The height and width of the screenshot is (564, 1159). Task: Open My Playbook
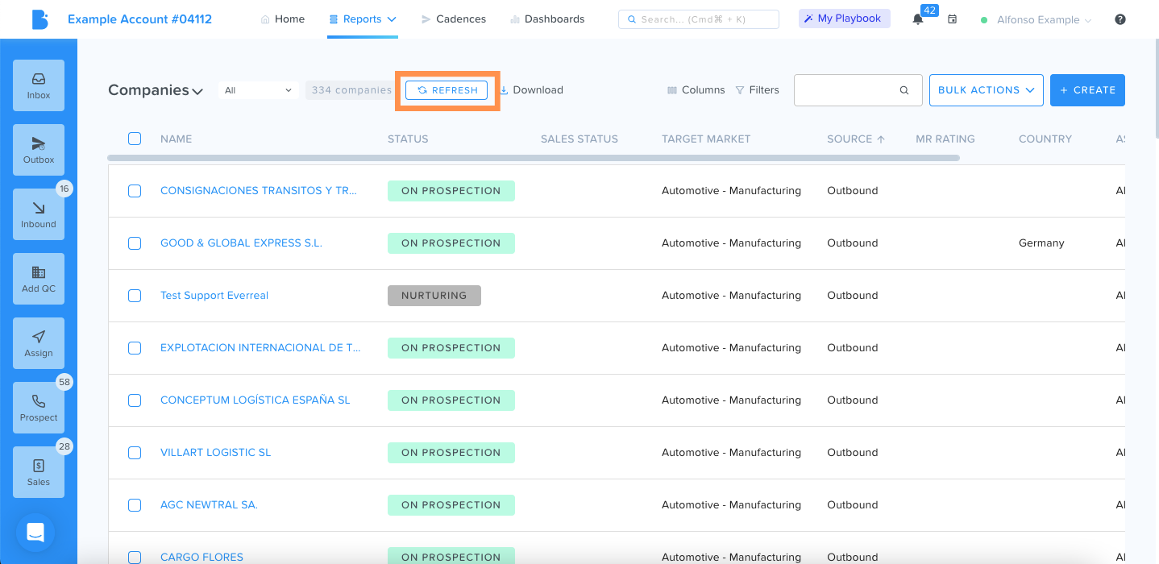844,19
